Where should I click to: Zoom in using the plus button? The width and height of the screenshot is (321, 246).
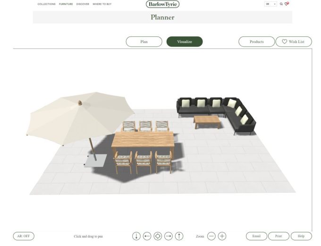tap(222, 236)
